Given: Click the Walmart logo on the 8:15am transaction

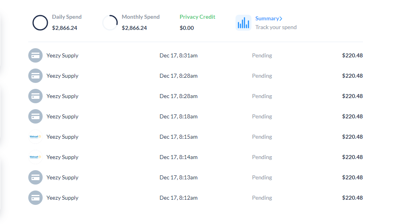Looking at the screenshot, I should pyautogui.click(x=35, y=137).
